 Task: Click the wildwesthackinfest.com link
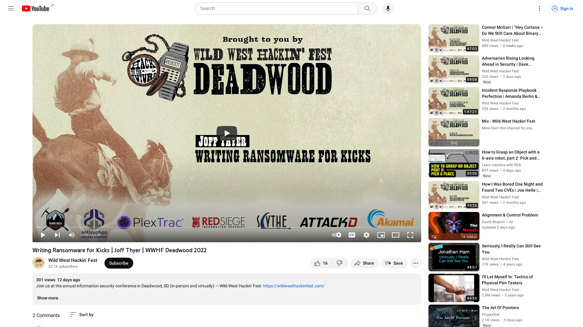click(294, 286)
